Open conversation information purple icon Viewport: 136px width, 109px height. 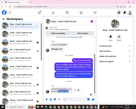tap(92, 22)
